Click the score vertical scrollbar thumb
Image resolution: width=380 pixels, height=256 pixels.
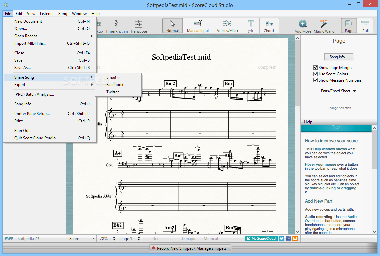pos(297,73)
